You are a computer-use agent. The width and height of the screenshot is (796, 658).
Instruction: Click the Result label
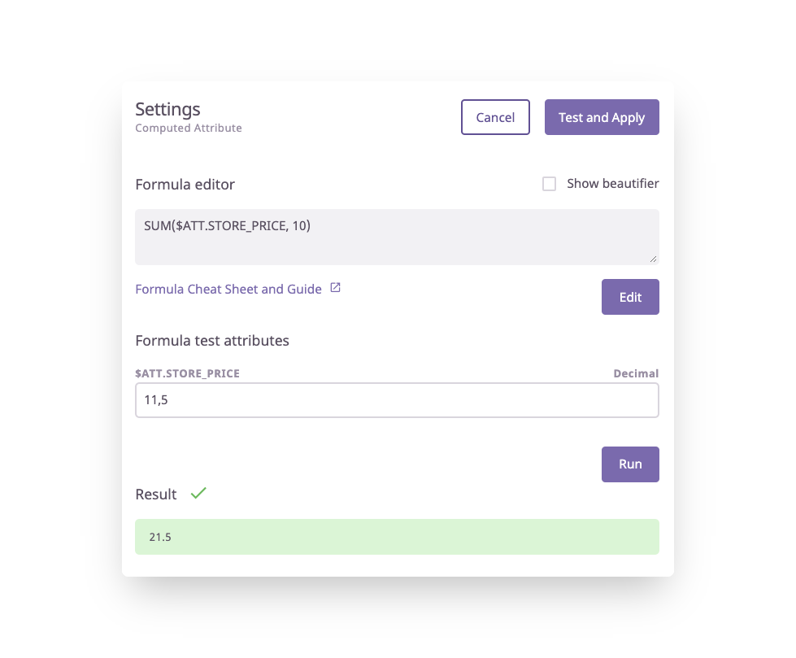156,495
